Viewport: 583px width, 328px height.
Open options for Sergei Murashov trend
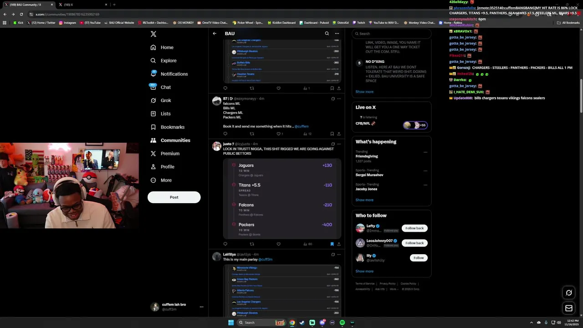point(425,171)
